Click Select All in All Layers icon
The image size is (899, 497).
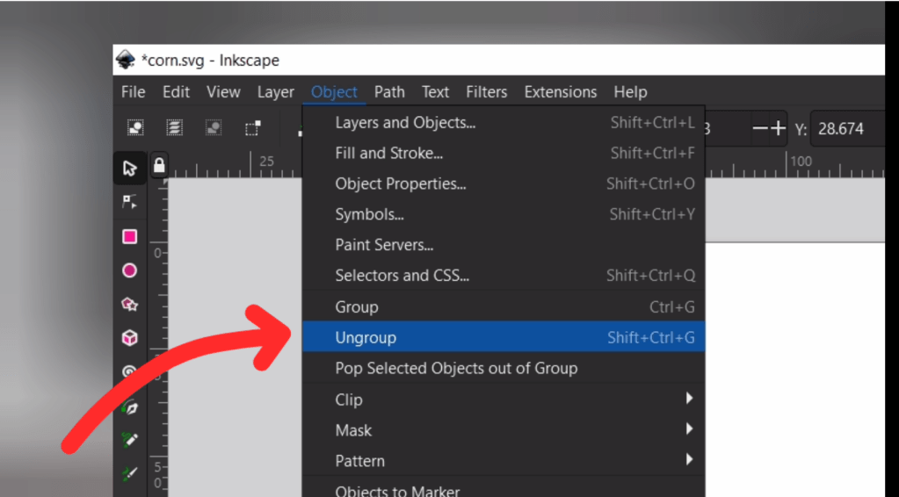174,127
